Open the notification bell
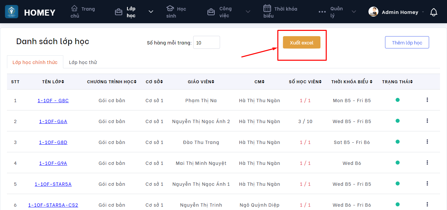447x210 pixels. pos(433,12)
